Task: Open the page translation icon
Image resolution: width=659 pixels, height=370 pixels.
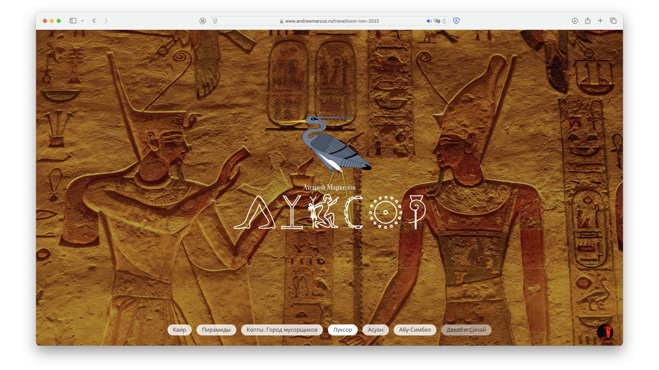Action: [x=437, y=21]
